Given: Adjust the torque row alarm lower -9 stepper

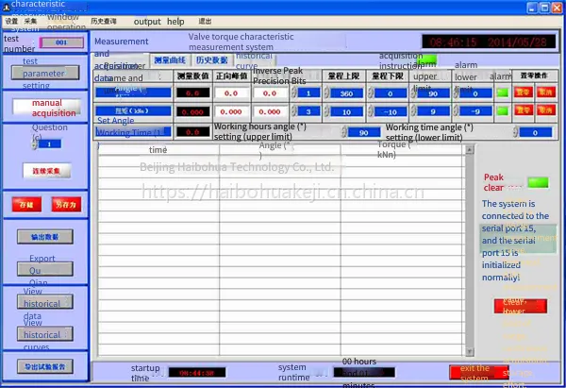Looking at the screenshot, I should [x=457, y=111].
